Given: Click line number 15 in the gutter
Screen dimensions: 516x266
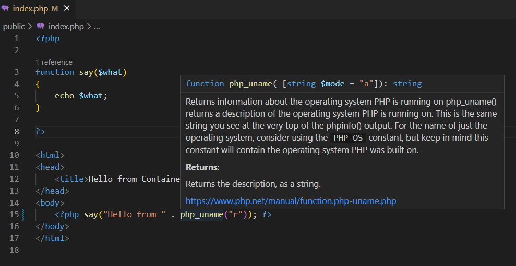Looking at the screenshot, I should 15,214.
